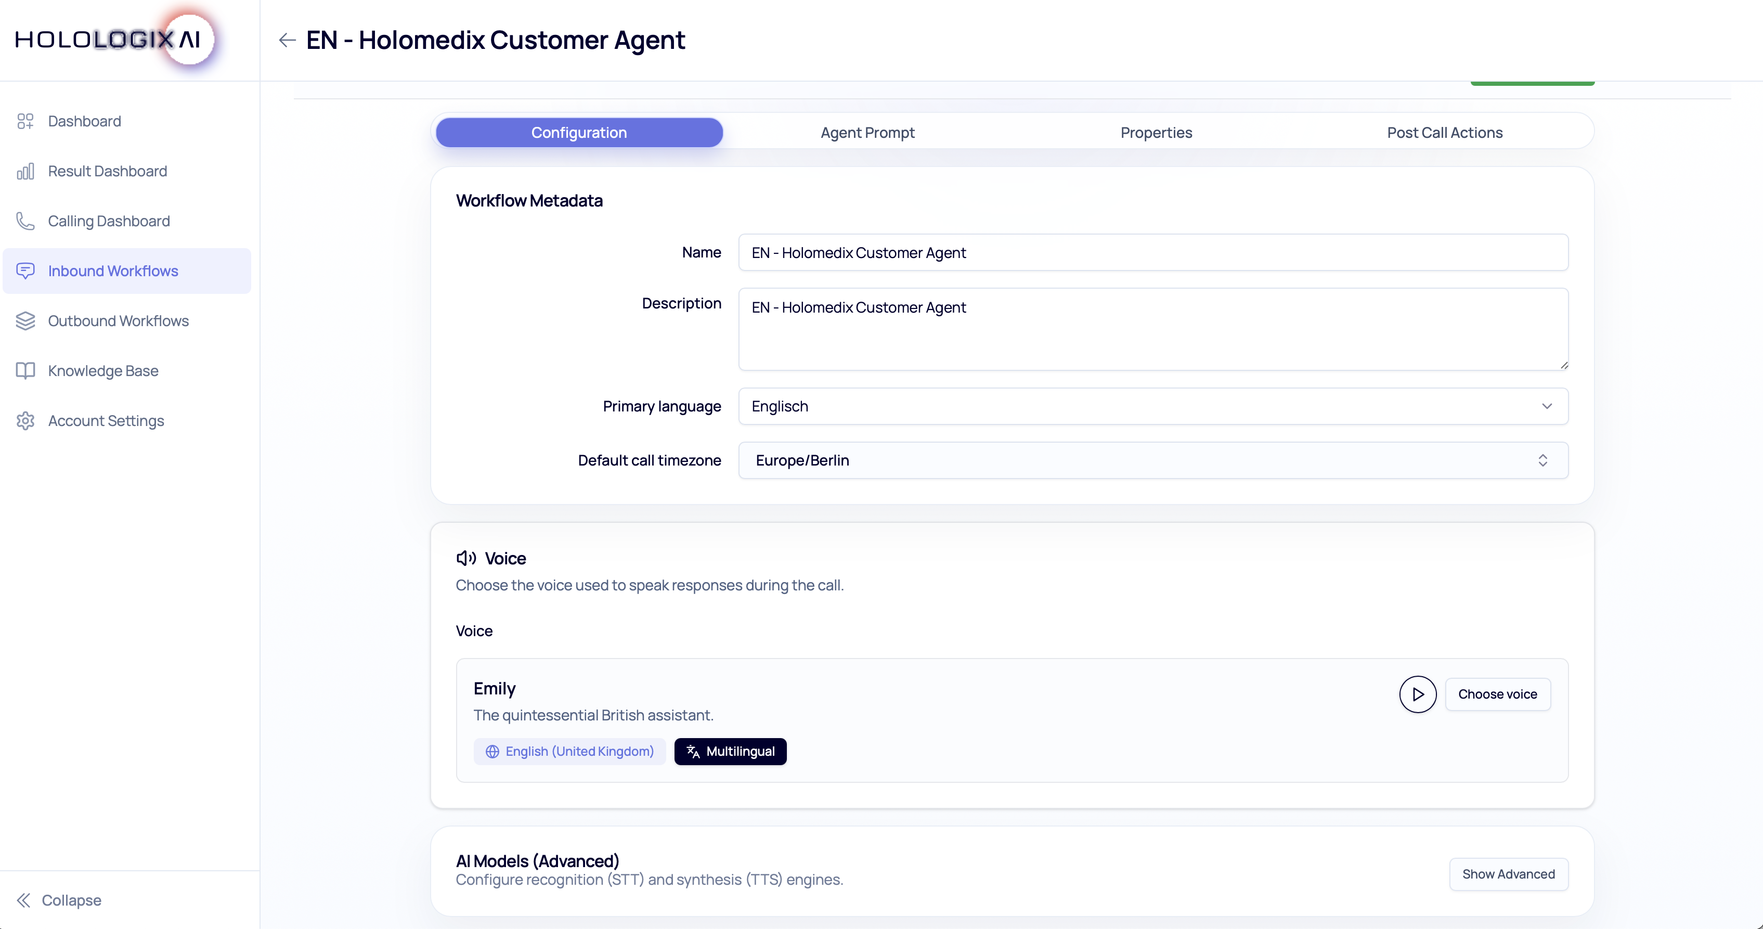Collapse the sidebar with the double chevron
Screen dimensions: 1763x929
(x=24, y=900)
